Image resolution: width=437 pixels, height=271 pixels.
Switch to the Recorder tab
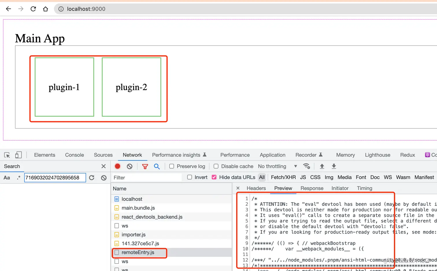coord(309,155)
